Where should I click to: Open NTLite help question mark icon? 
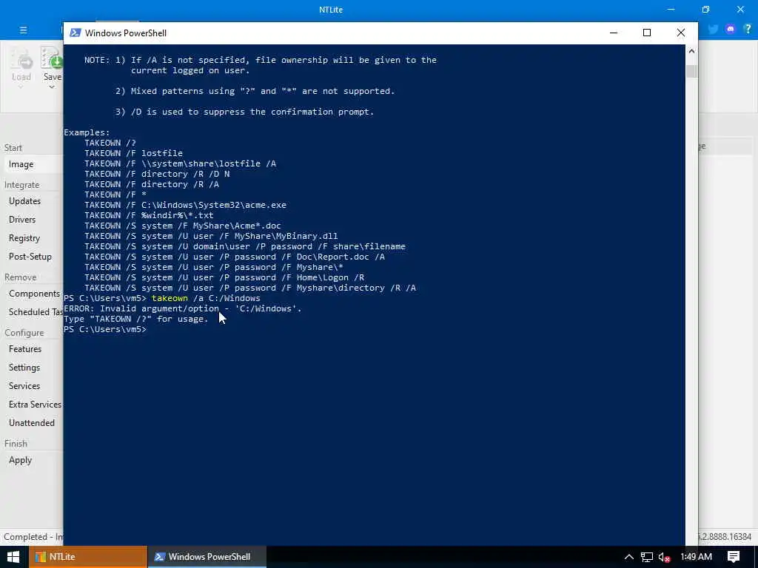(x=748, y=29)
